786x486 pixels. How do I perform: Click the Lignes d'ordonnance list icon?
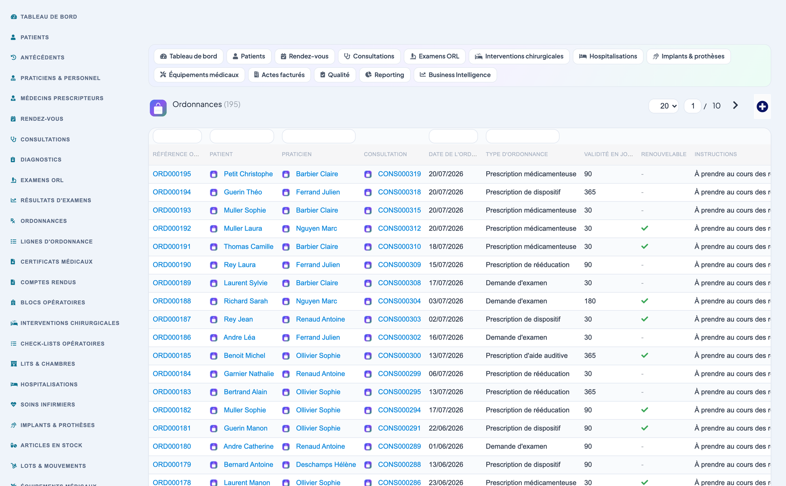coord(13,241)
